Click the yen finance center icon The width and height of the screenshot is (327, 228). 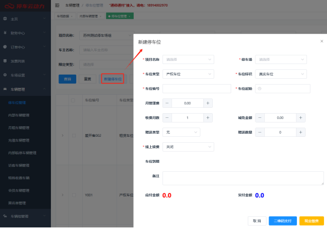(x=5, y=33)
